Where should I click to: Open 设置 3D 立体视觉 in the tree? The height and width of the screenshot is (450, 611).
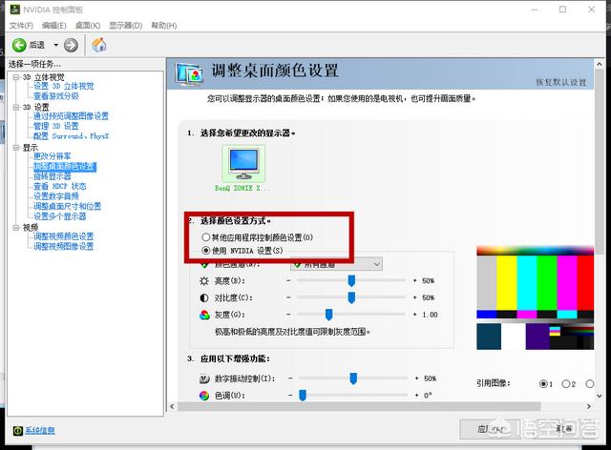[64, 86]
